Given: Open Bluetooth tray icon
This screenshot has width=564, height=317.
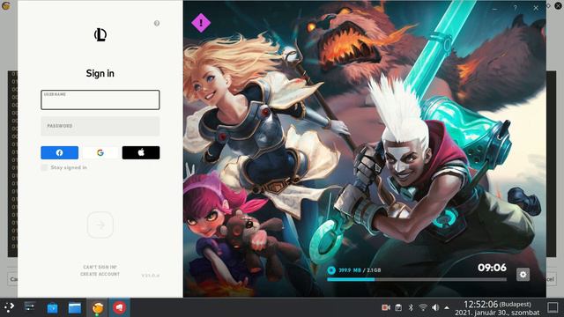Looking at the screenshot, I should 411,307.
